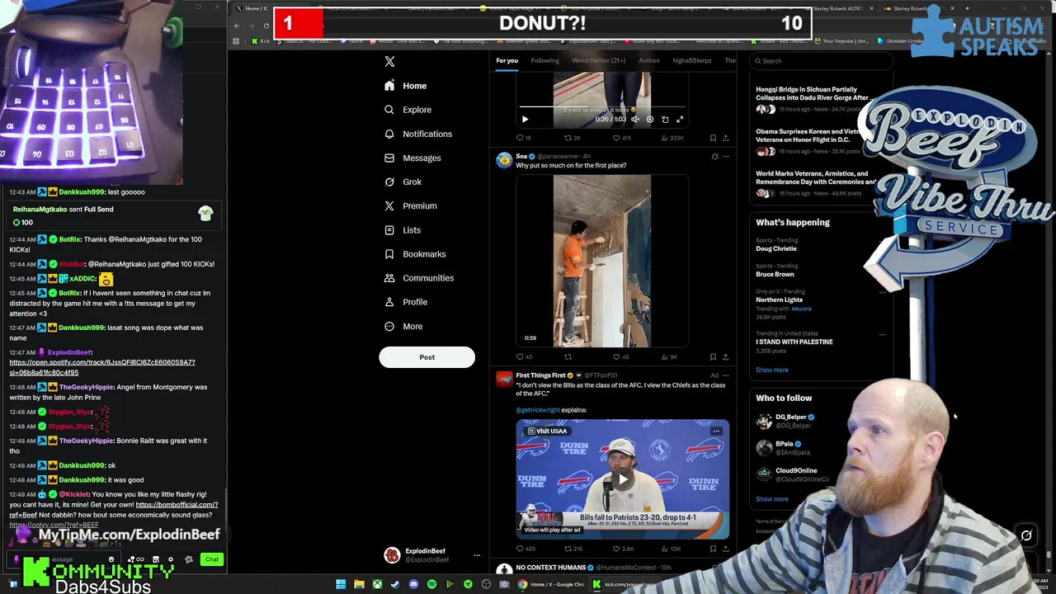The image size is (1056, 594).
Task: Open Discord from the taskbar
Action: click(x=413, y=584)
